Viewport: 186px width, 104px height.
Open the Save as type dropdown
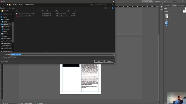pos(62,57)
